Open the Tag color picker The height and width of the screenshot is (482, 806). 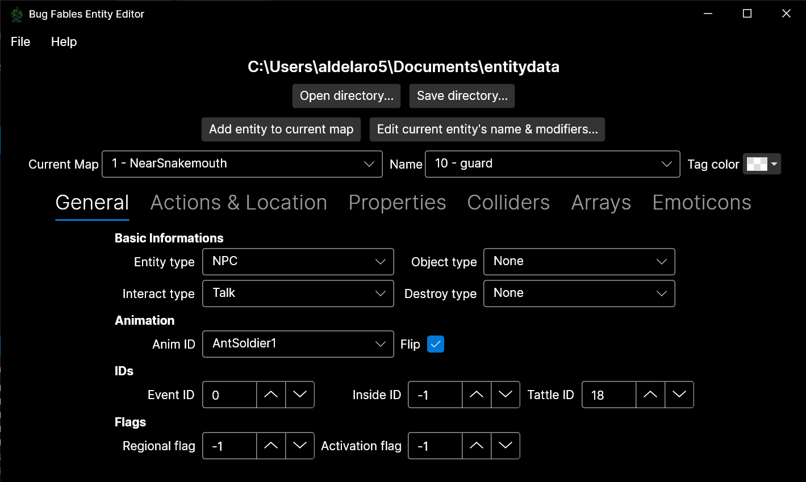[x=762, y=164]
